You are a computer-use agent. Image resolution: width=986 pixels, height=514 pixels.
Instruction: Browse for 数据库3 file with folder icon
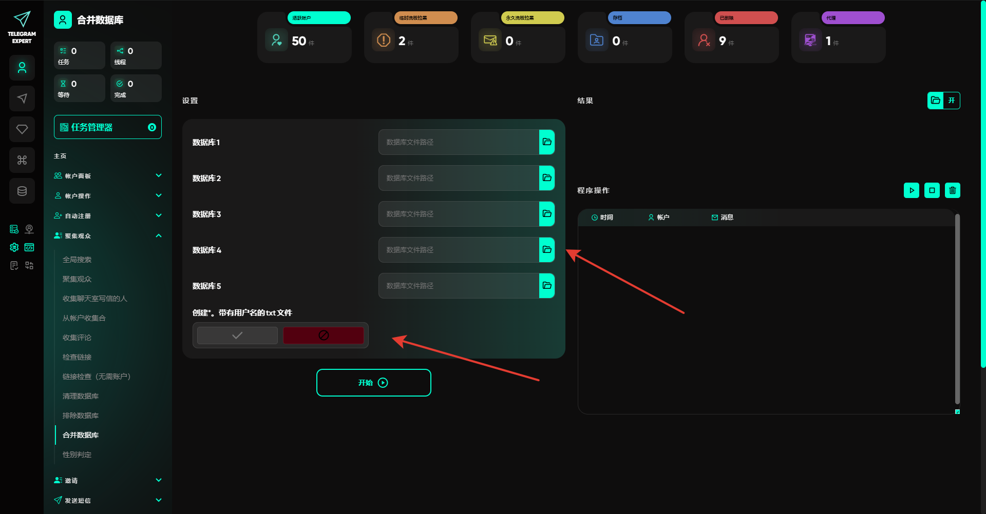click(546, 214)
